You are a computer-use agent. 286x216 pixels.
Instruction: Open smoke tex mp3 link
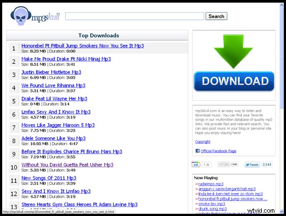point(212,204)
